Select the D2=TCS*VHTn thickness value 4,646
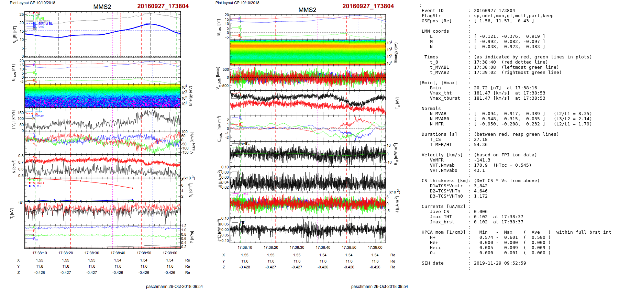 (480, 191)
